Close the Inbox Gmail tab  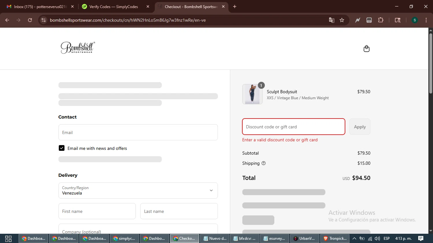click(72, 7)
